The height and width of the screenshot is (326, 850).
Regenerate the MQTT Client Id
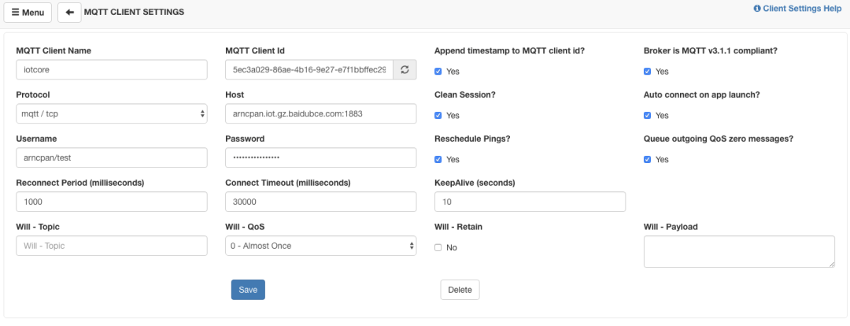tap(405, 69)
